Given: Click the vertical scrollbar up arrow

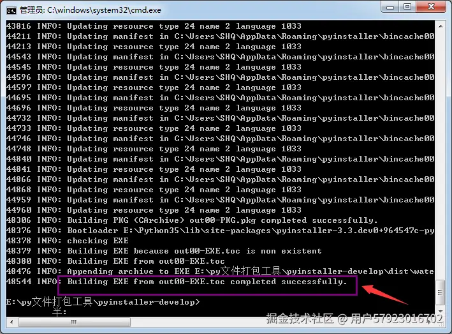Looking at the screenshot, I should pyautogui.click(x=440, y=26).
